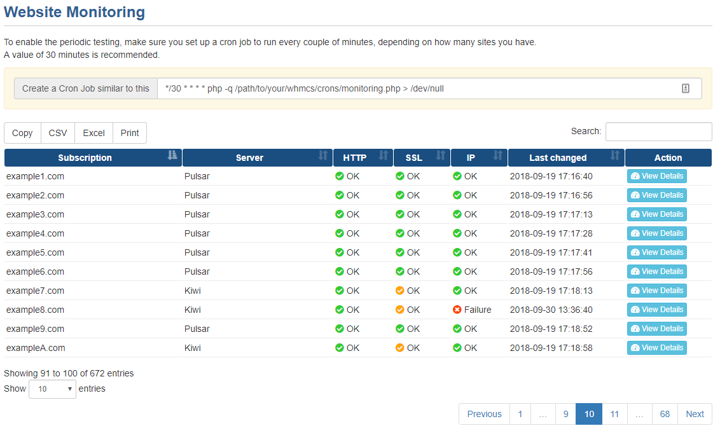720x433 pixels.
Task: Click Create a Cron Job similar to this
Action: pos(85,88)
